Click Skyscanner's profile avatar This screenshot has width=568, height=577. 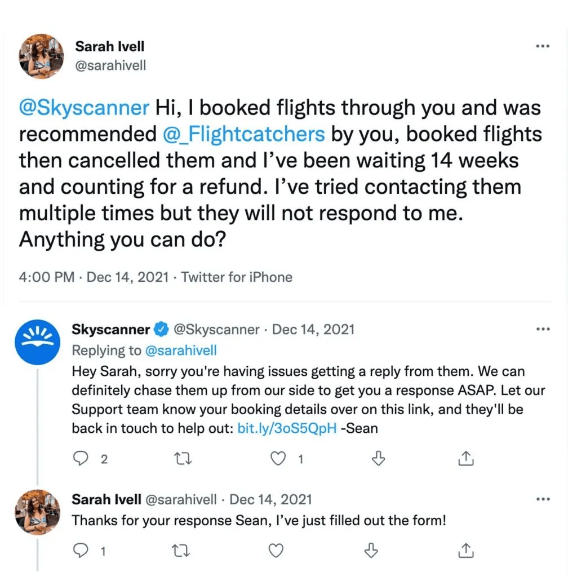coord(37,343)
